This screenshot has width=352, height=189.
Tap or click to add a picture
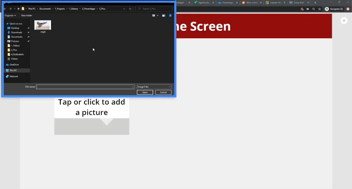(92, 107)
